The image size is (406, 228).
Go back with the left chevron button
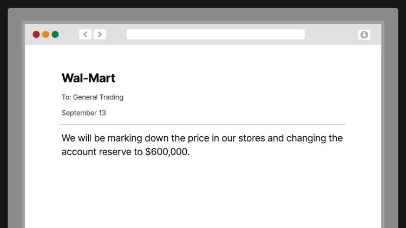[x=85, y=35]
